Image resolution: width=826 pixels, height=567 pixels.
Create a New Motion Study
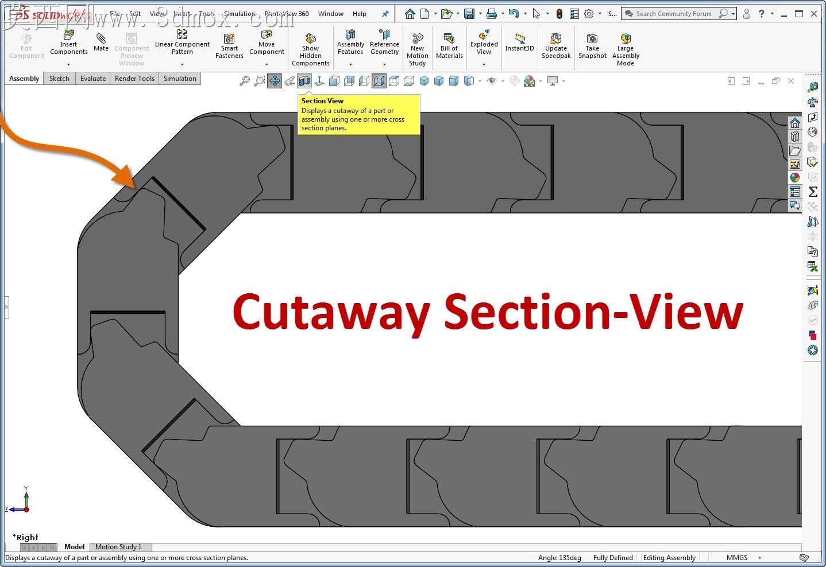418,50
